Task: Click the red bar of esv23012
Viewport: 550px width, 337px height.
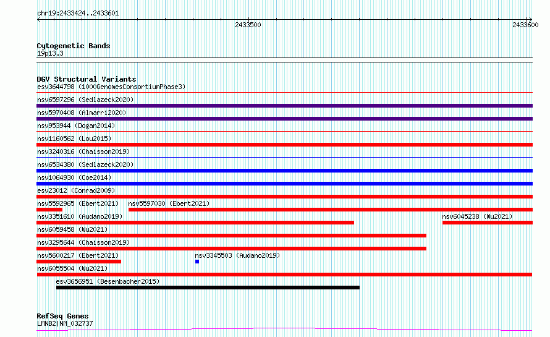Action: click(284, 197)
